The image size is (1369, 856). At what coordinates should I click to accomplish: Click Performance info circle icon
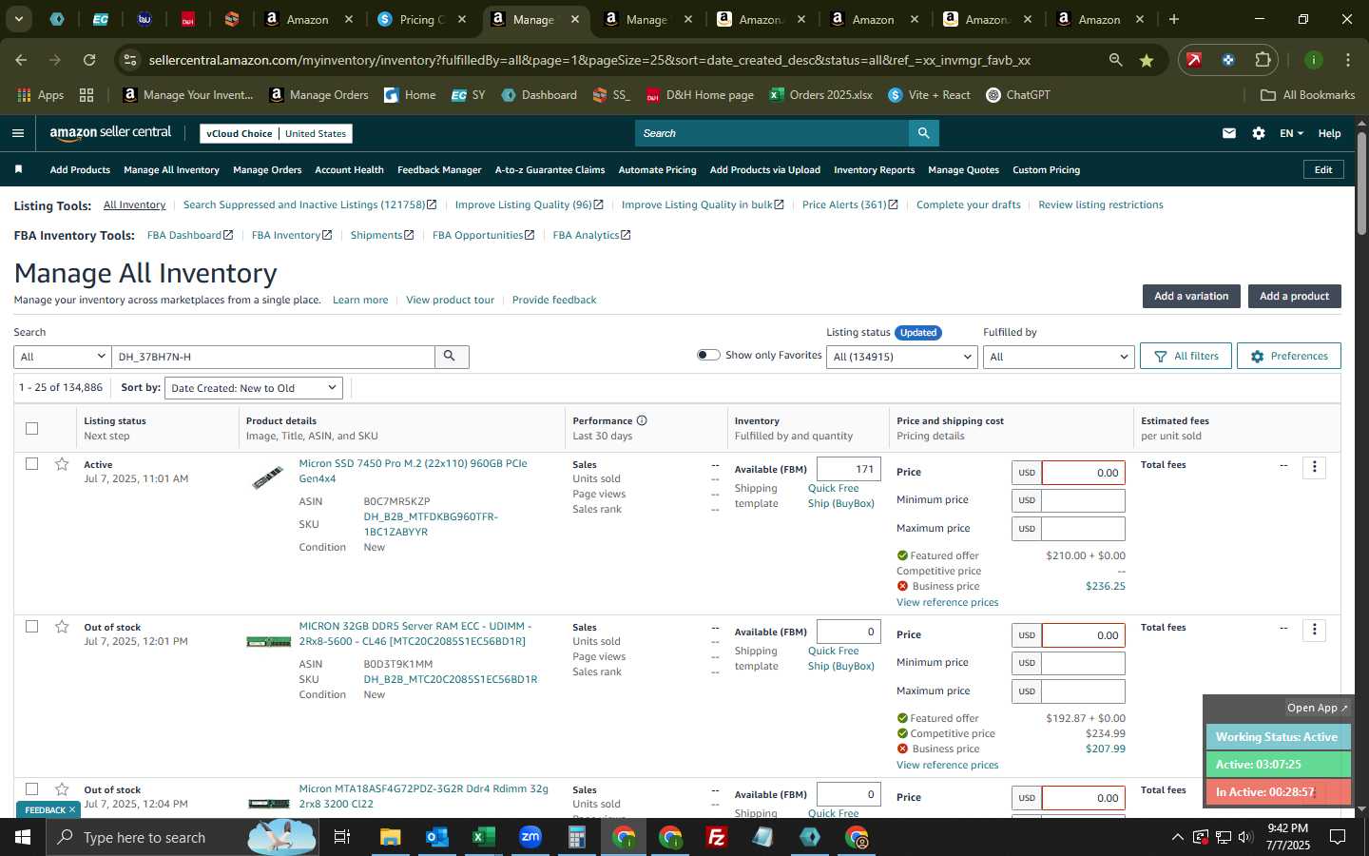click(642, 420)
